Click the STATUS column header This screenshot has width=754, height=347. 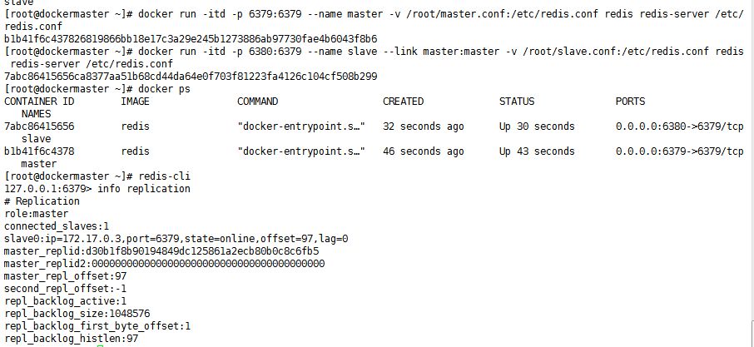click(517, 102)
